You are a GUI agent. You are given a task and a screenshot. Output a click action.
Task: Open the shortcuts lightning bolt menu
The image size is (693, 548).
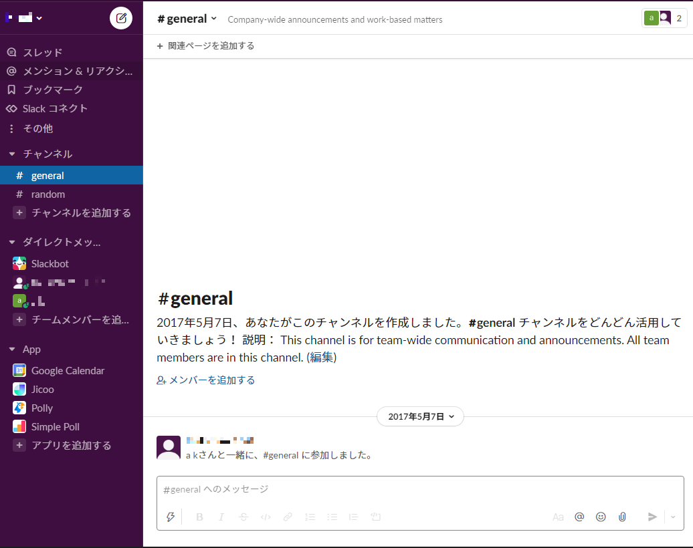[171, 517]
